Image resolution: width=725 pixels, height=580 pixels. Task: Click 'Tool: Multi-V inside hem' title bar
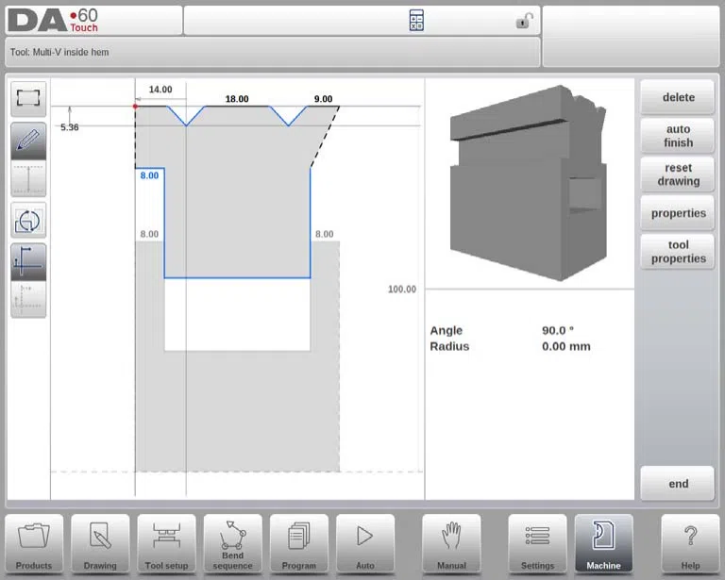(x=272, y=52)
